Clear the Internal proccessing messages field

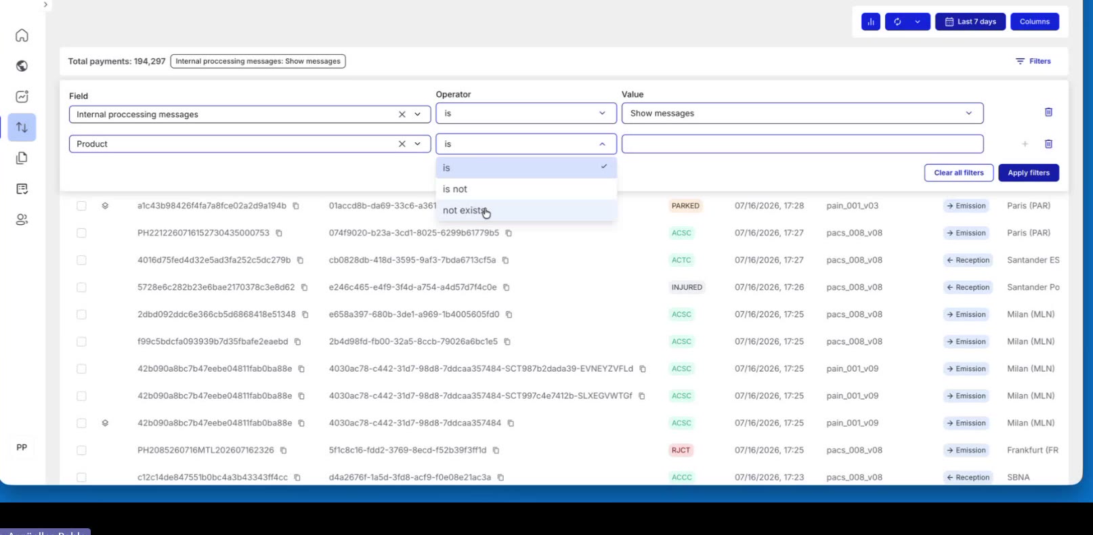[x=402, y=114]
